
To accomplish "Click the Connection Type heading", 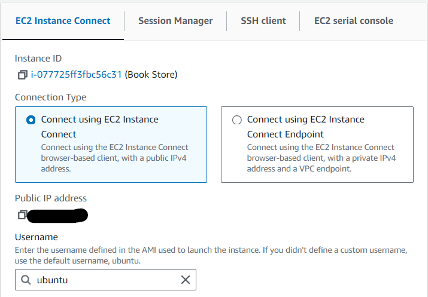I will point(50,97).
